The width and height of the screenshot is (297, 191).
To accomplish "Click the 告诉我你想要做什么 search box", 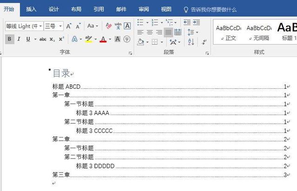I will 210,9.
